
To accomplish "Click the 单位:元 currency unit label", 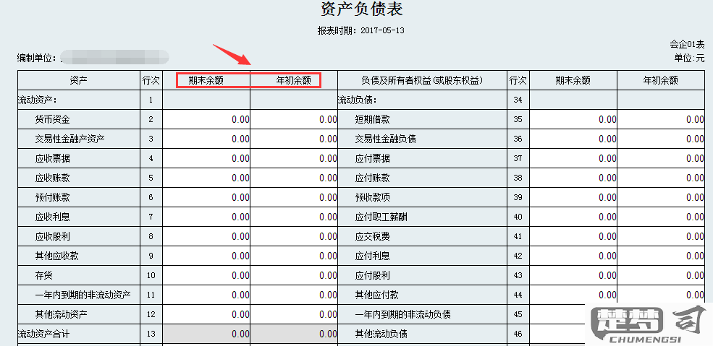I will pos(689,58).
